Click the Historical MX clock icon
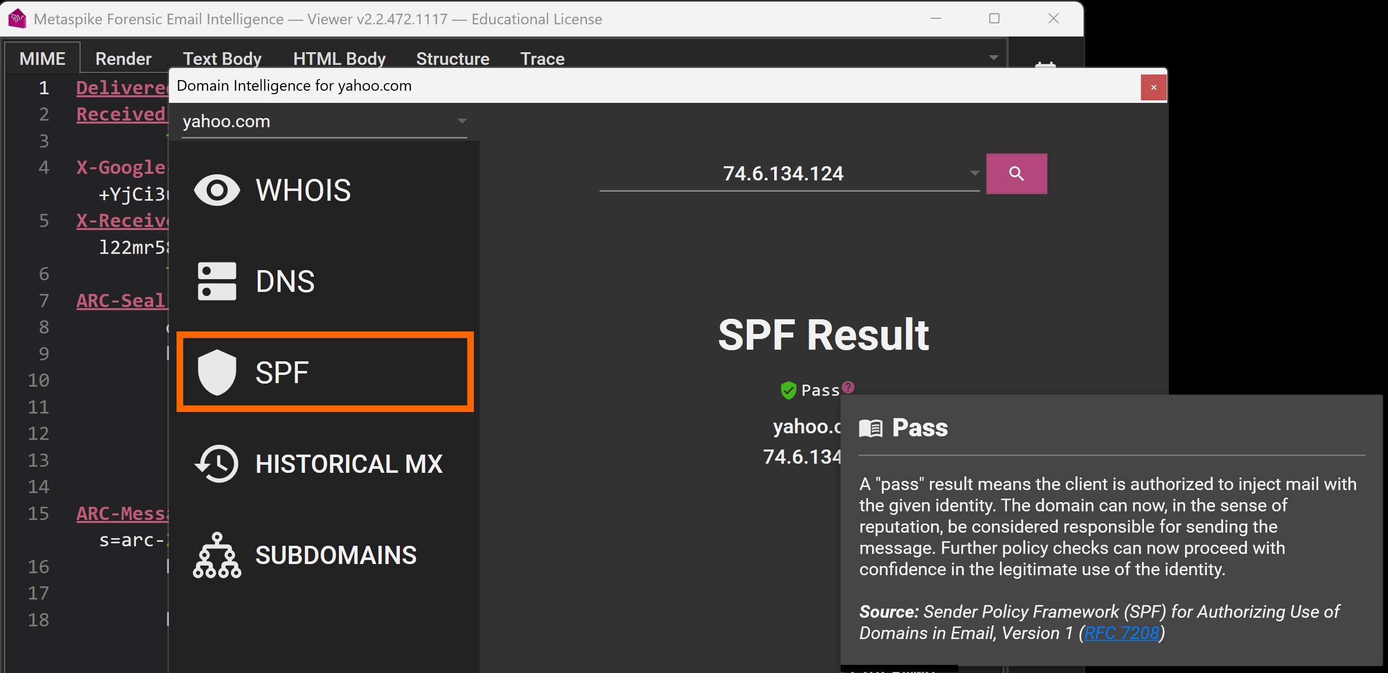 (217, 464)
